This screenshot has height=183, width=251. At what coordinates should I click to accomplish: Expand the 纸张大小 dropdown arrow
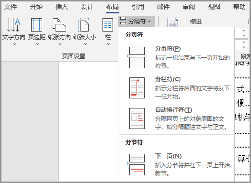point(85,44)
